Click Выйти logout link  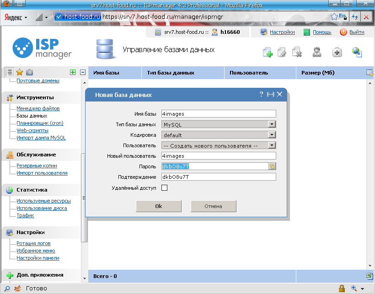tap(357, 32)
